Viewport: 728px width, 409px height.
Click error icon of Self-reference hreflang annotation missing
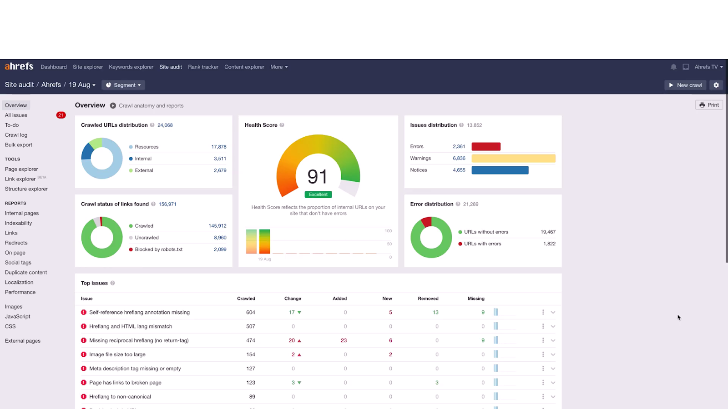[84, 312]
